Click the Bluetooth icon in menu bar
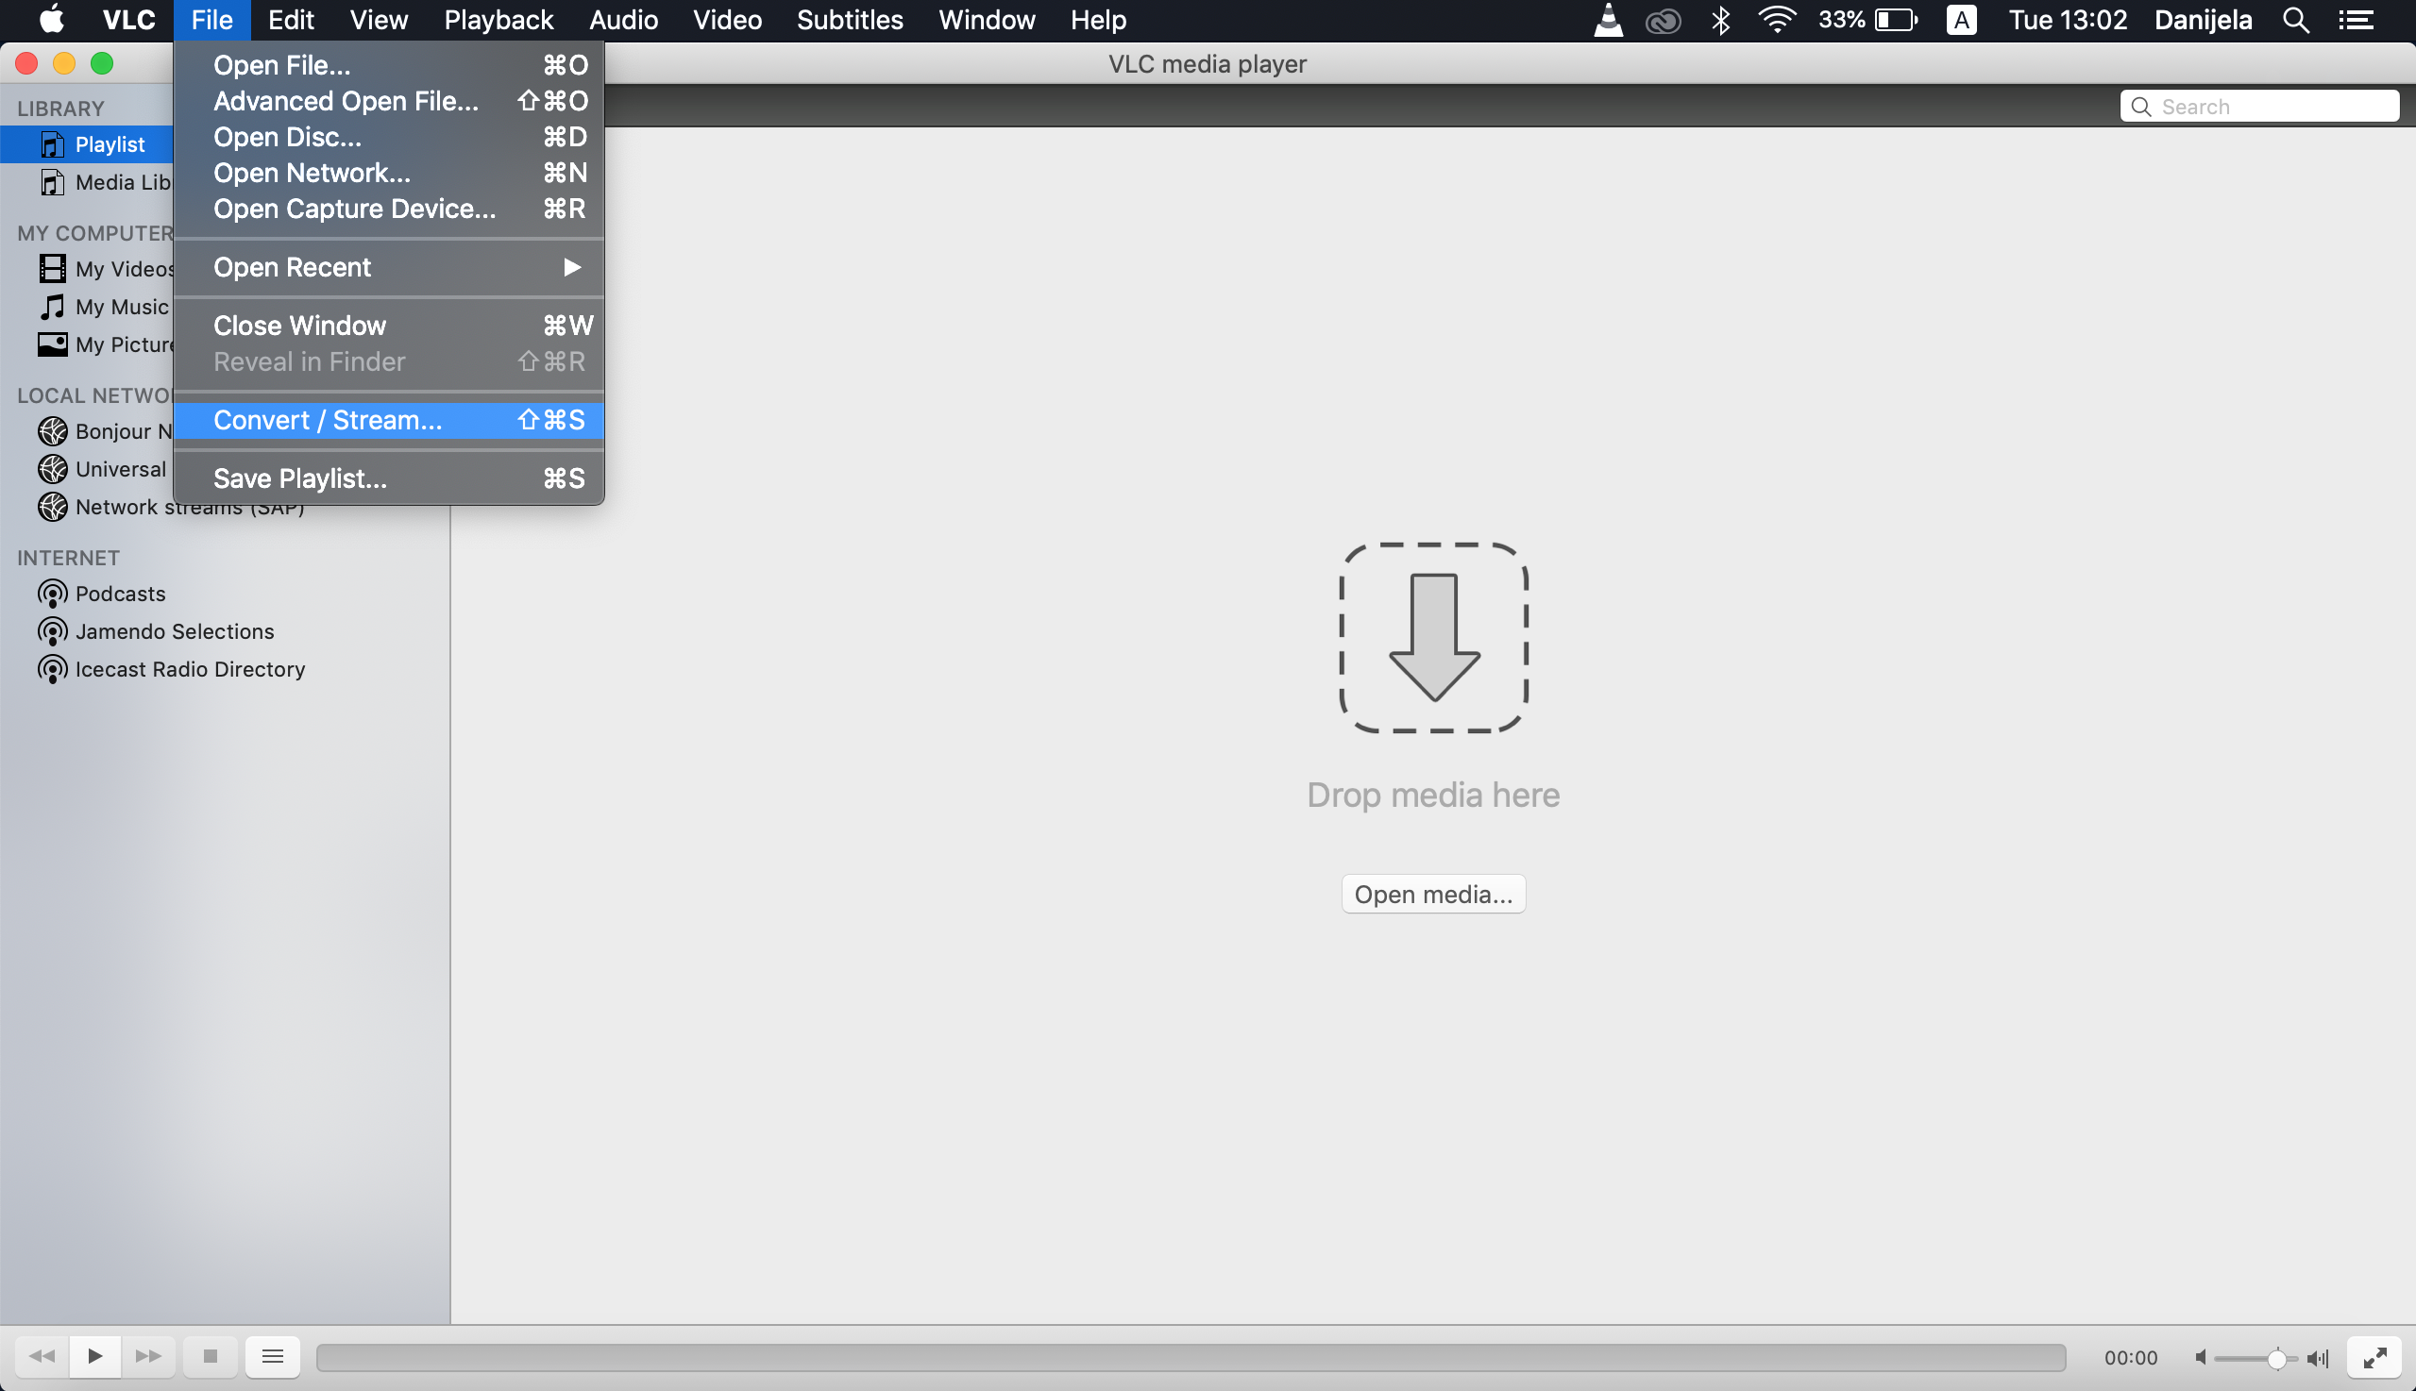2416x1391 pixels. pyautogui.click(x=1719, y=20)
